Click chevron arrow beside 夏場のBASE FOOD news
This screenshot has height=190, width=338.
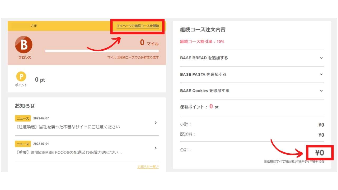[156, 148]
